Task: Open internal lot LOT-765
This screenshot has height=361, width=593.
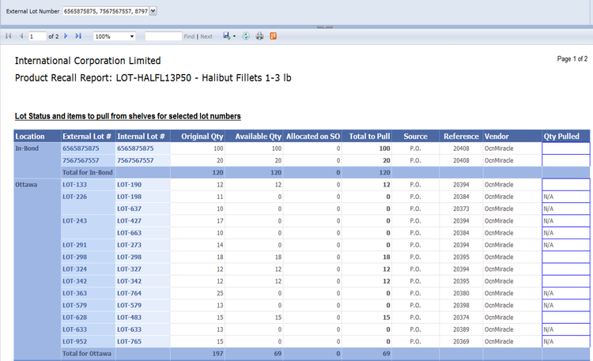Action: 129,342
